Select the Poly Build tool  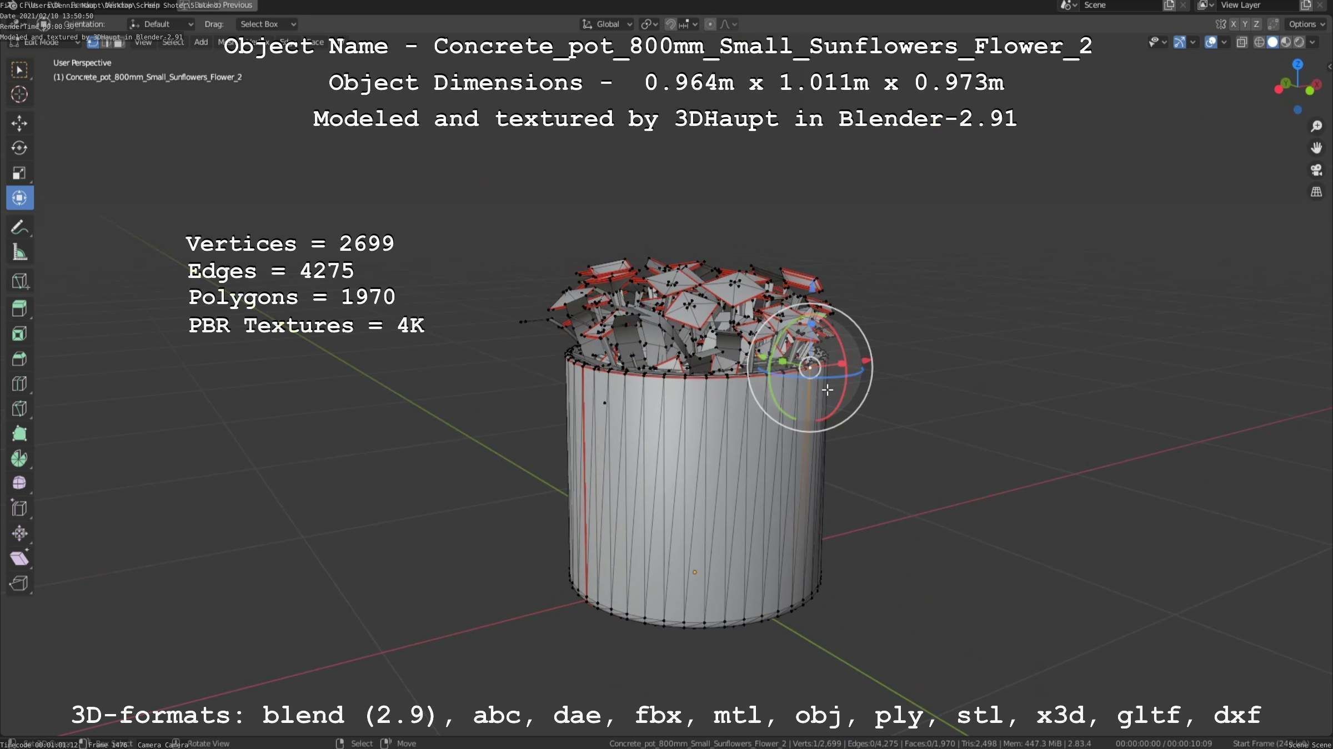click(19, 433)
